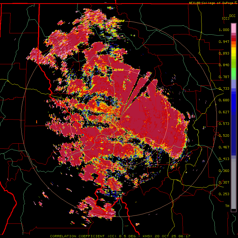Click the 50 NMI range ring label
The image size is (238, 238).
coord(119,70)
